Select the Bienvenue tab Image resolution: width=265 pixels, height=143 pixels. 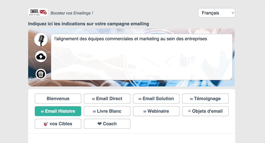[58, 99]
